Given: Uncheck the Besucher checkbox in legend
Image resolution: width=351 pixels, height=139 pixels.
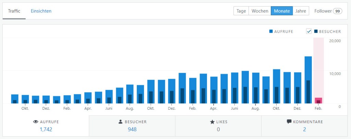Looking at the screenshot, I should (x=308, y=31).
